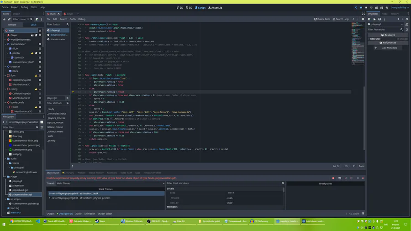Create new resource icon in Inspector

(x=369, y=19)
